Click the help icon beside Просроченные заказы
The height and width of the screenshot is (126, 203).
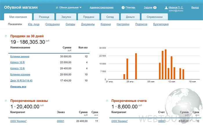click(x=6, y=101)
